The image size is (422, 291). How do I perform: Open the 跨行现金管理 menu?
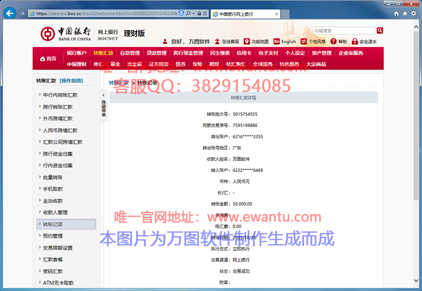click(188, 53)
